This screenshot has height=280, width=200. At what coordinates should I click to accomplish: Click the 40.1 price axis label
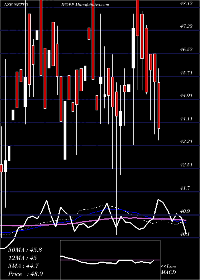(x=185, y=234)
